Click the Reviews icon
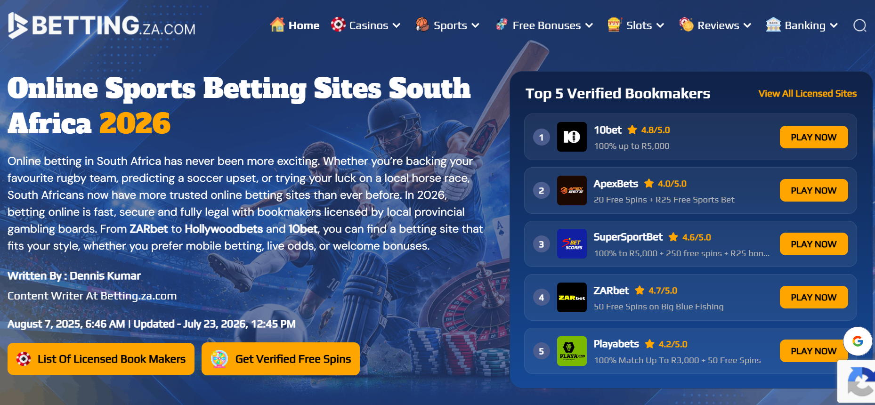 pos(686,24)
